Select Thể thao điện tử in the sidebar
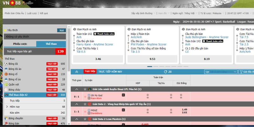The width and height of the screenshot is (254, 127). (35, 95)
